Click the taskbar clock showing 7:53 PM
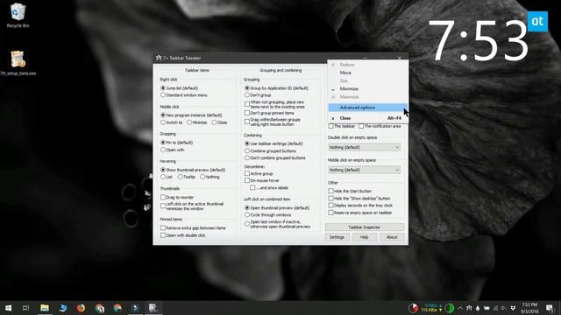The width and height of the screenshot is (561, 315). 529,308
